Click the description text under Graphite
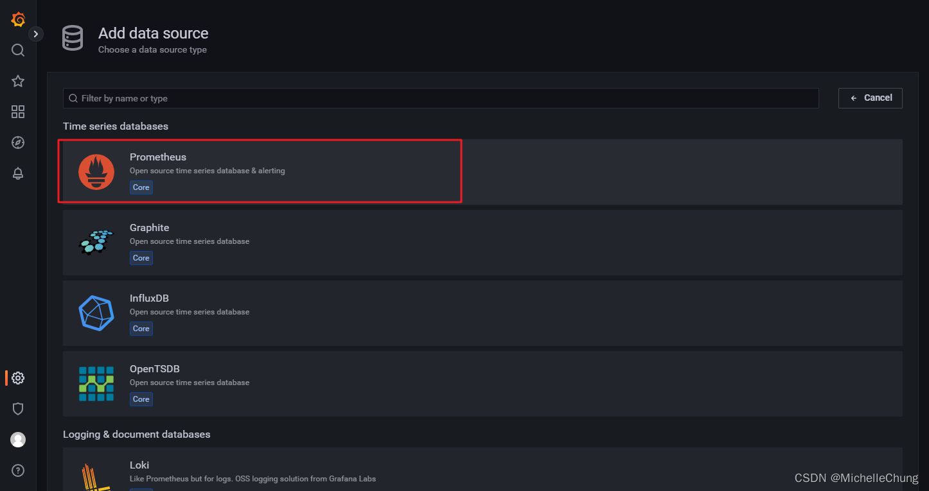This screenshot has height=491, width=929. (x=190, y=241)
